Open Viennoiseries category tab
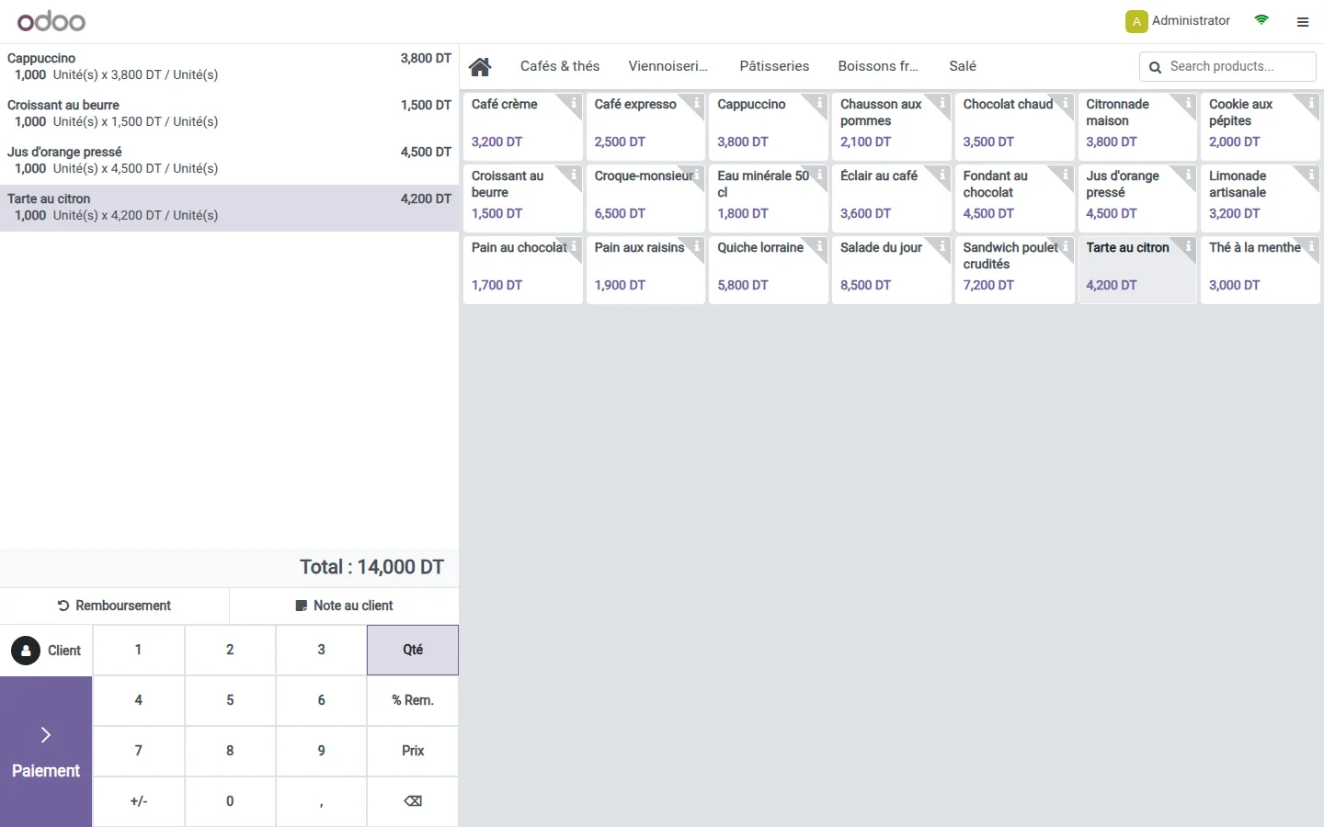The width and height of the screenshot is (1324, 827). pyautogui.click(x=668, y=66)
